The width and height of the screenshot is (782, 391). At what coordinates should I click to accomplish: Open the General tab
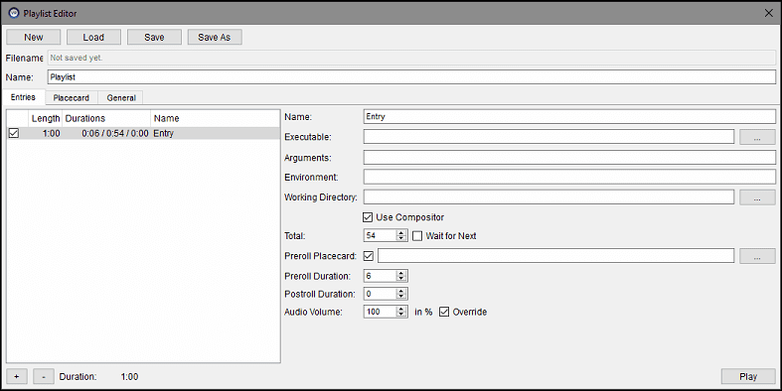click(x=121, y=97)
